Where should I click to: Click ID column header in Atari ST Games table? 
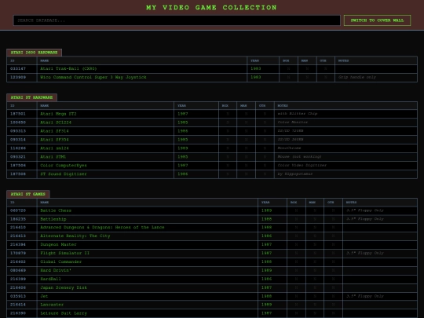pyautogui.click(x=22, y=203)
